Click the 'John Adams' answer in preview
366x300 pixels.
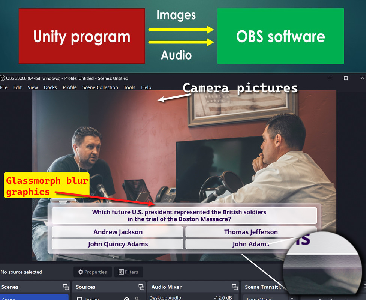[251, 244]
